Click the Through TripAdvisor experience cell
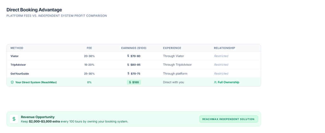Image resolution: width=325 pixels, height=133 pixels. [x=177, y=65]
